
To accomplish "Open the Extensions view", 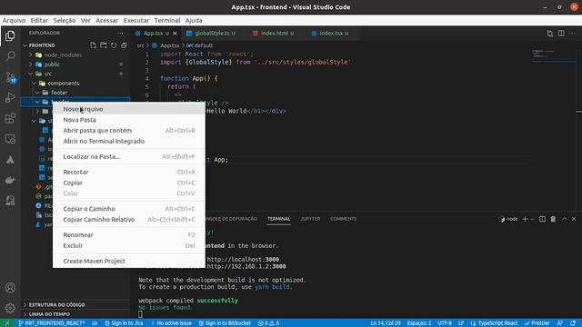I will coord(10,118).
